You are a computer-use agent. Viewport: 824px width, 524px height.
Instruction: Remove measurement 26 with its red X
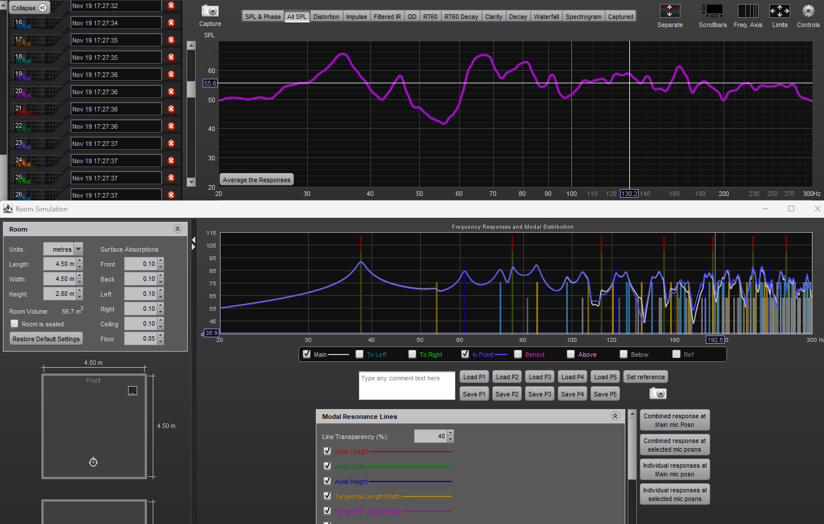pos(171,195)
